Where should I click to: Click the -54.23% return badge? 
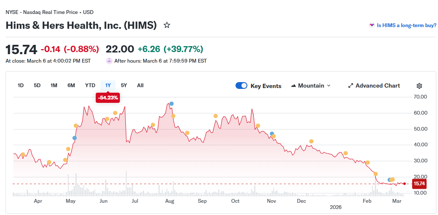pyautogui.click(x=108, y=98)
